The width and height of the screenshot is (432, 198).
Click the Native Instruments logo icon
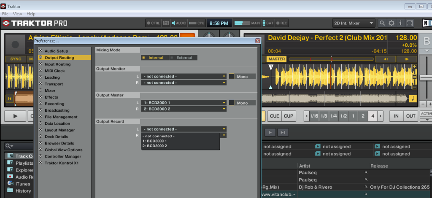tap(427, 23)
